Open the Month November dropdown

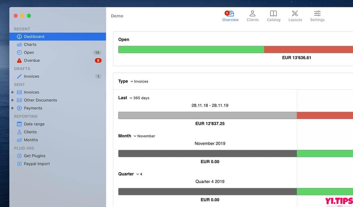click(144, 136)
